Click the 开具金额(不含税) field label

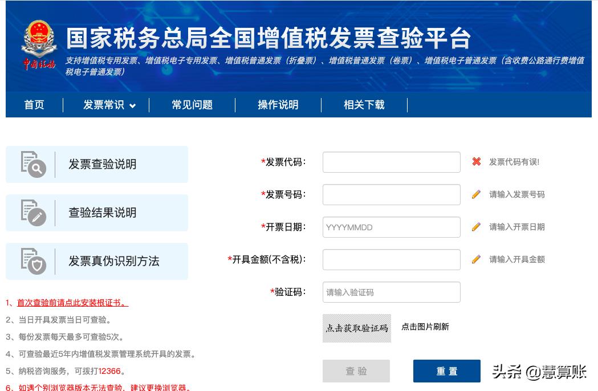267,259
